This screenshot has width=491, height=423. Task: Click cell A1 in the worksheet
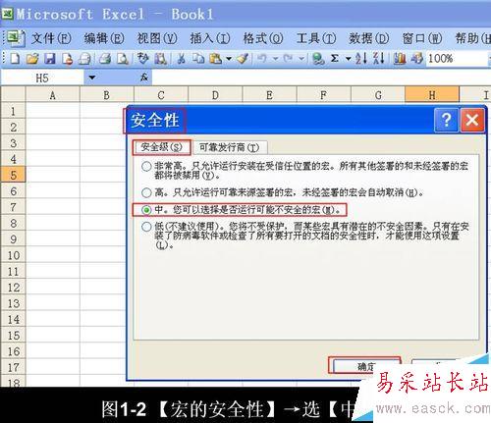point(53,111)
